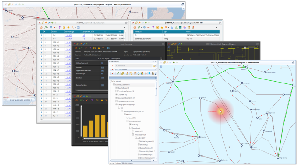Open 132.0KV link in row 1-2
Viewport: 299px width, 166px height.
[69, 35]
